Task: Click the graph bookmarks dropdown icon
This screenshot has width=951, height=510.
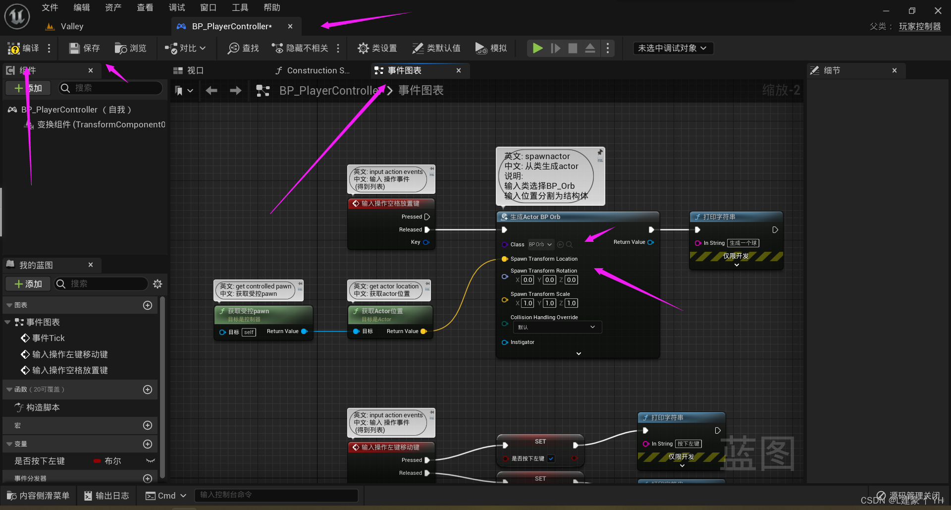Action: (x=184, y=91)
